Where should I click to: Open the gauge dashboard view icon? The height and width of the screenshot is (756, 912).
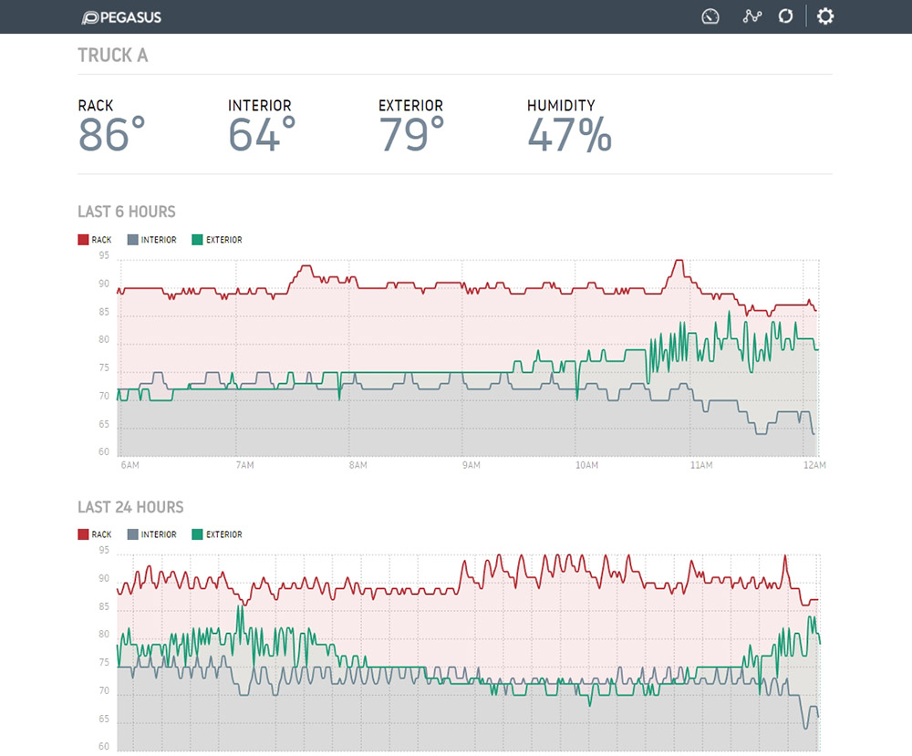tap(710, 16)
